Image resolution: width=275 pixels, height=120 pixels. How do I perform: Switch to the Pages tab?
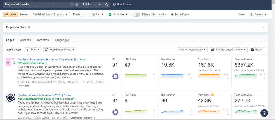10,40
